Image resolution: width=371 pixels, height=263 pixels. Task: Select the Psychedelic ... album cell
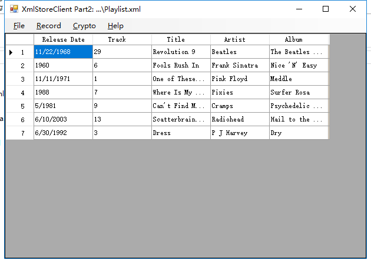[299, 106]
